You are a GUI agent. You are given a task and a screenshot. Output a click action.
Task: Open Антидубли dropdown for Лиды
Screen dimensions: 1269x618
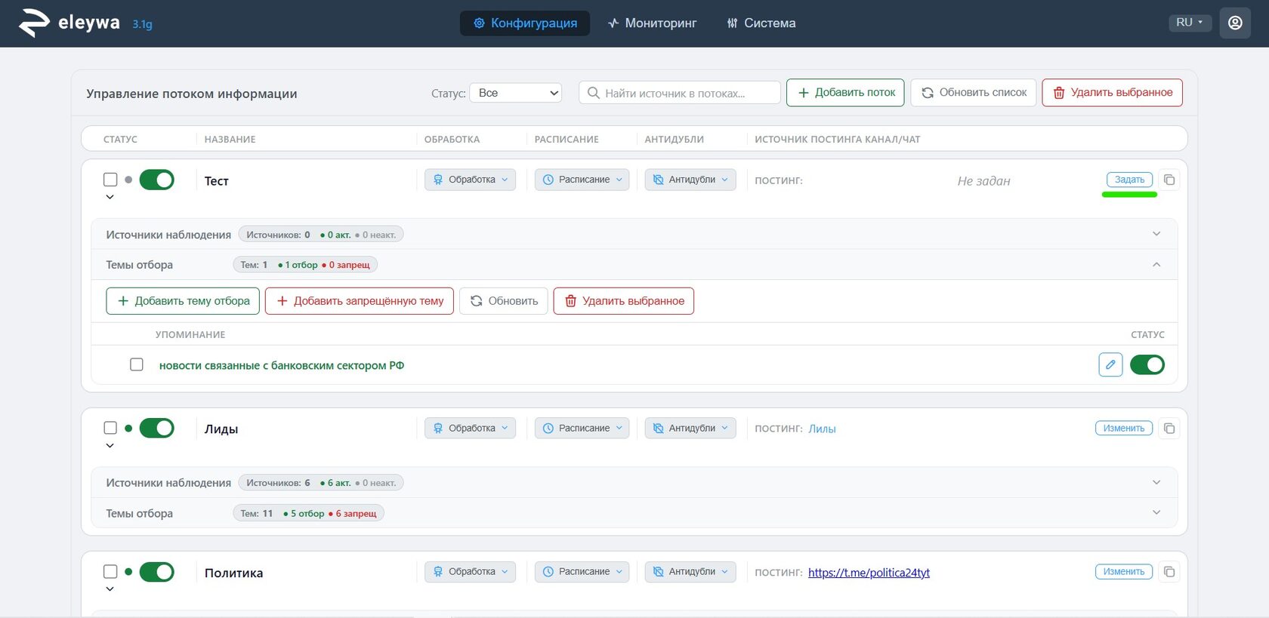[690, 428]
